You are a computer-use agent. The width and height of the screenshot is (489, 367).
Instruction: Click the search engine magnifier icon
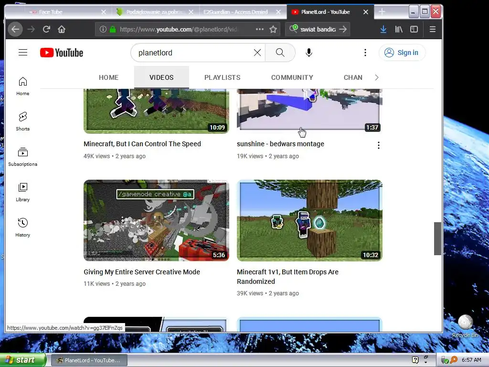(x=294, y=29)
